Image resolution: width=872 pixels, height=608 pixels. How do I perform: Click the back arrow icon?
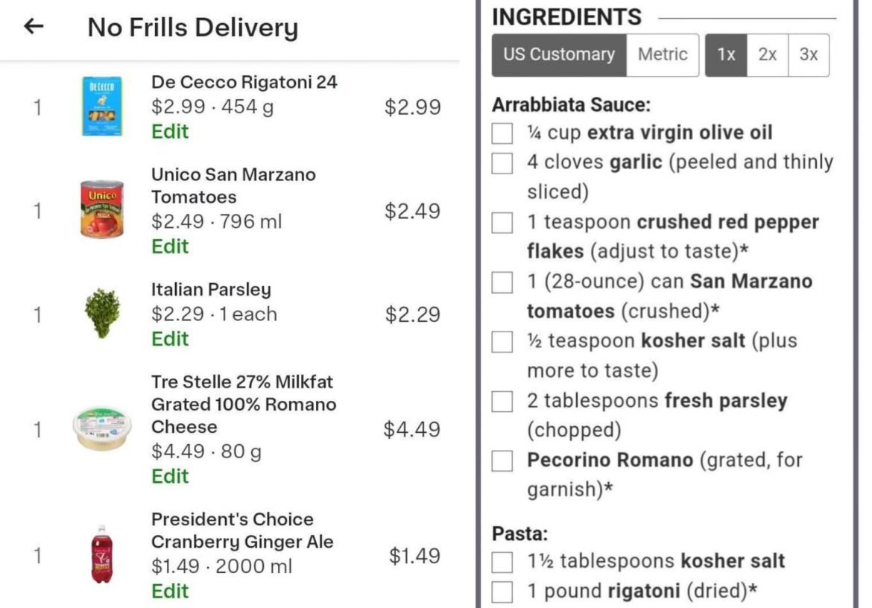pos(34,27)
